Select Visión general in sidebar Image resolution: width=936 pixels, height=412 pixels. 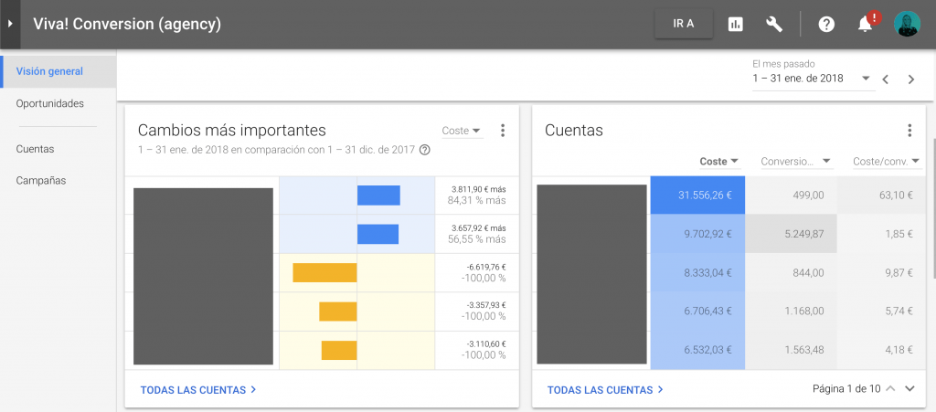coord(58,71)
